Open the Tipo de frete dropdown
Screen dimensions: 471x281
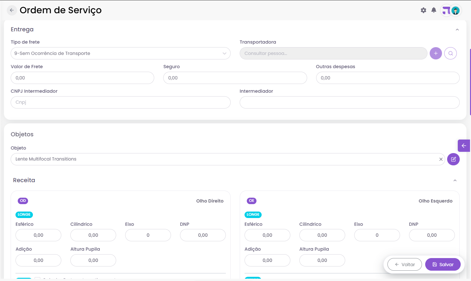click(121, 53)
